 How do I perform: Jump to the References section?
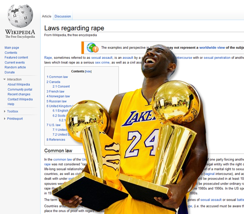(x=56, y=139)
